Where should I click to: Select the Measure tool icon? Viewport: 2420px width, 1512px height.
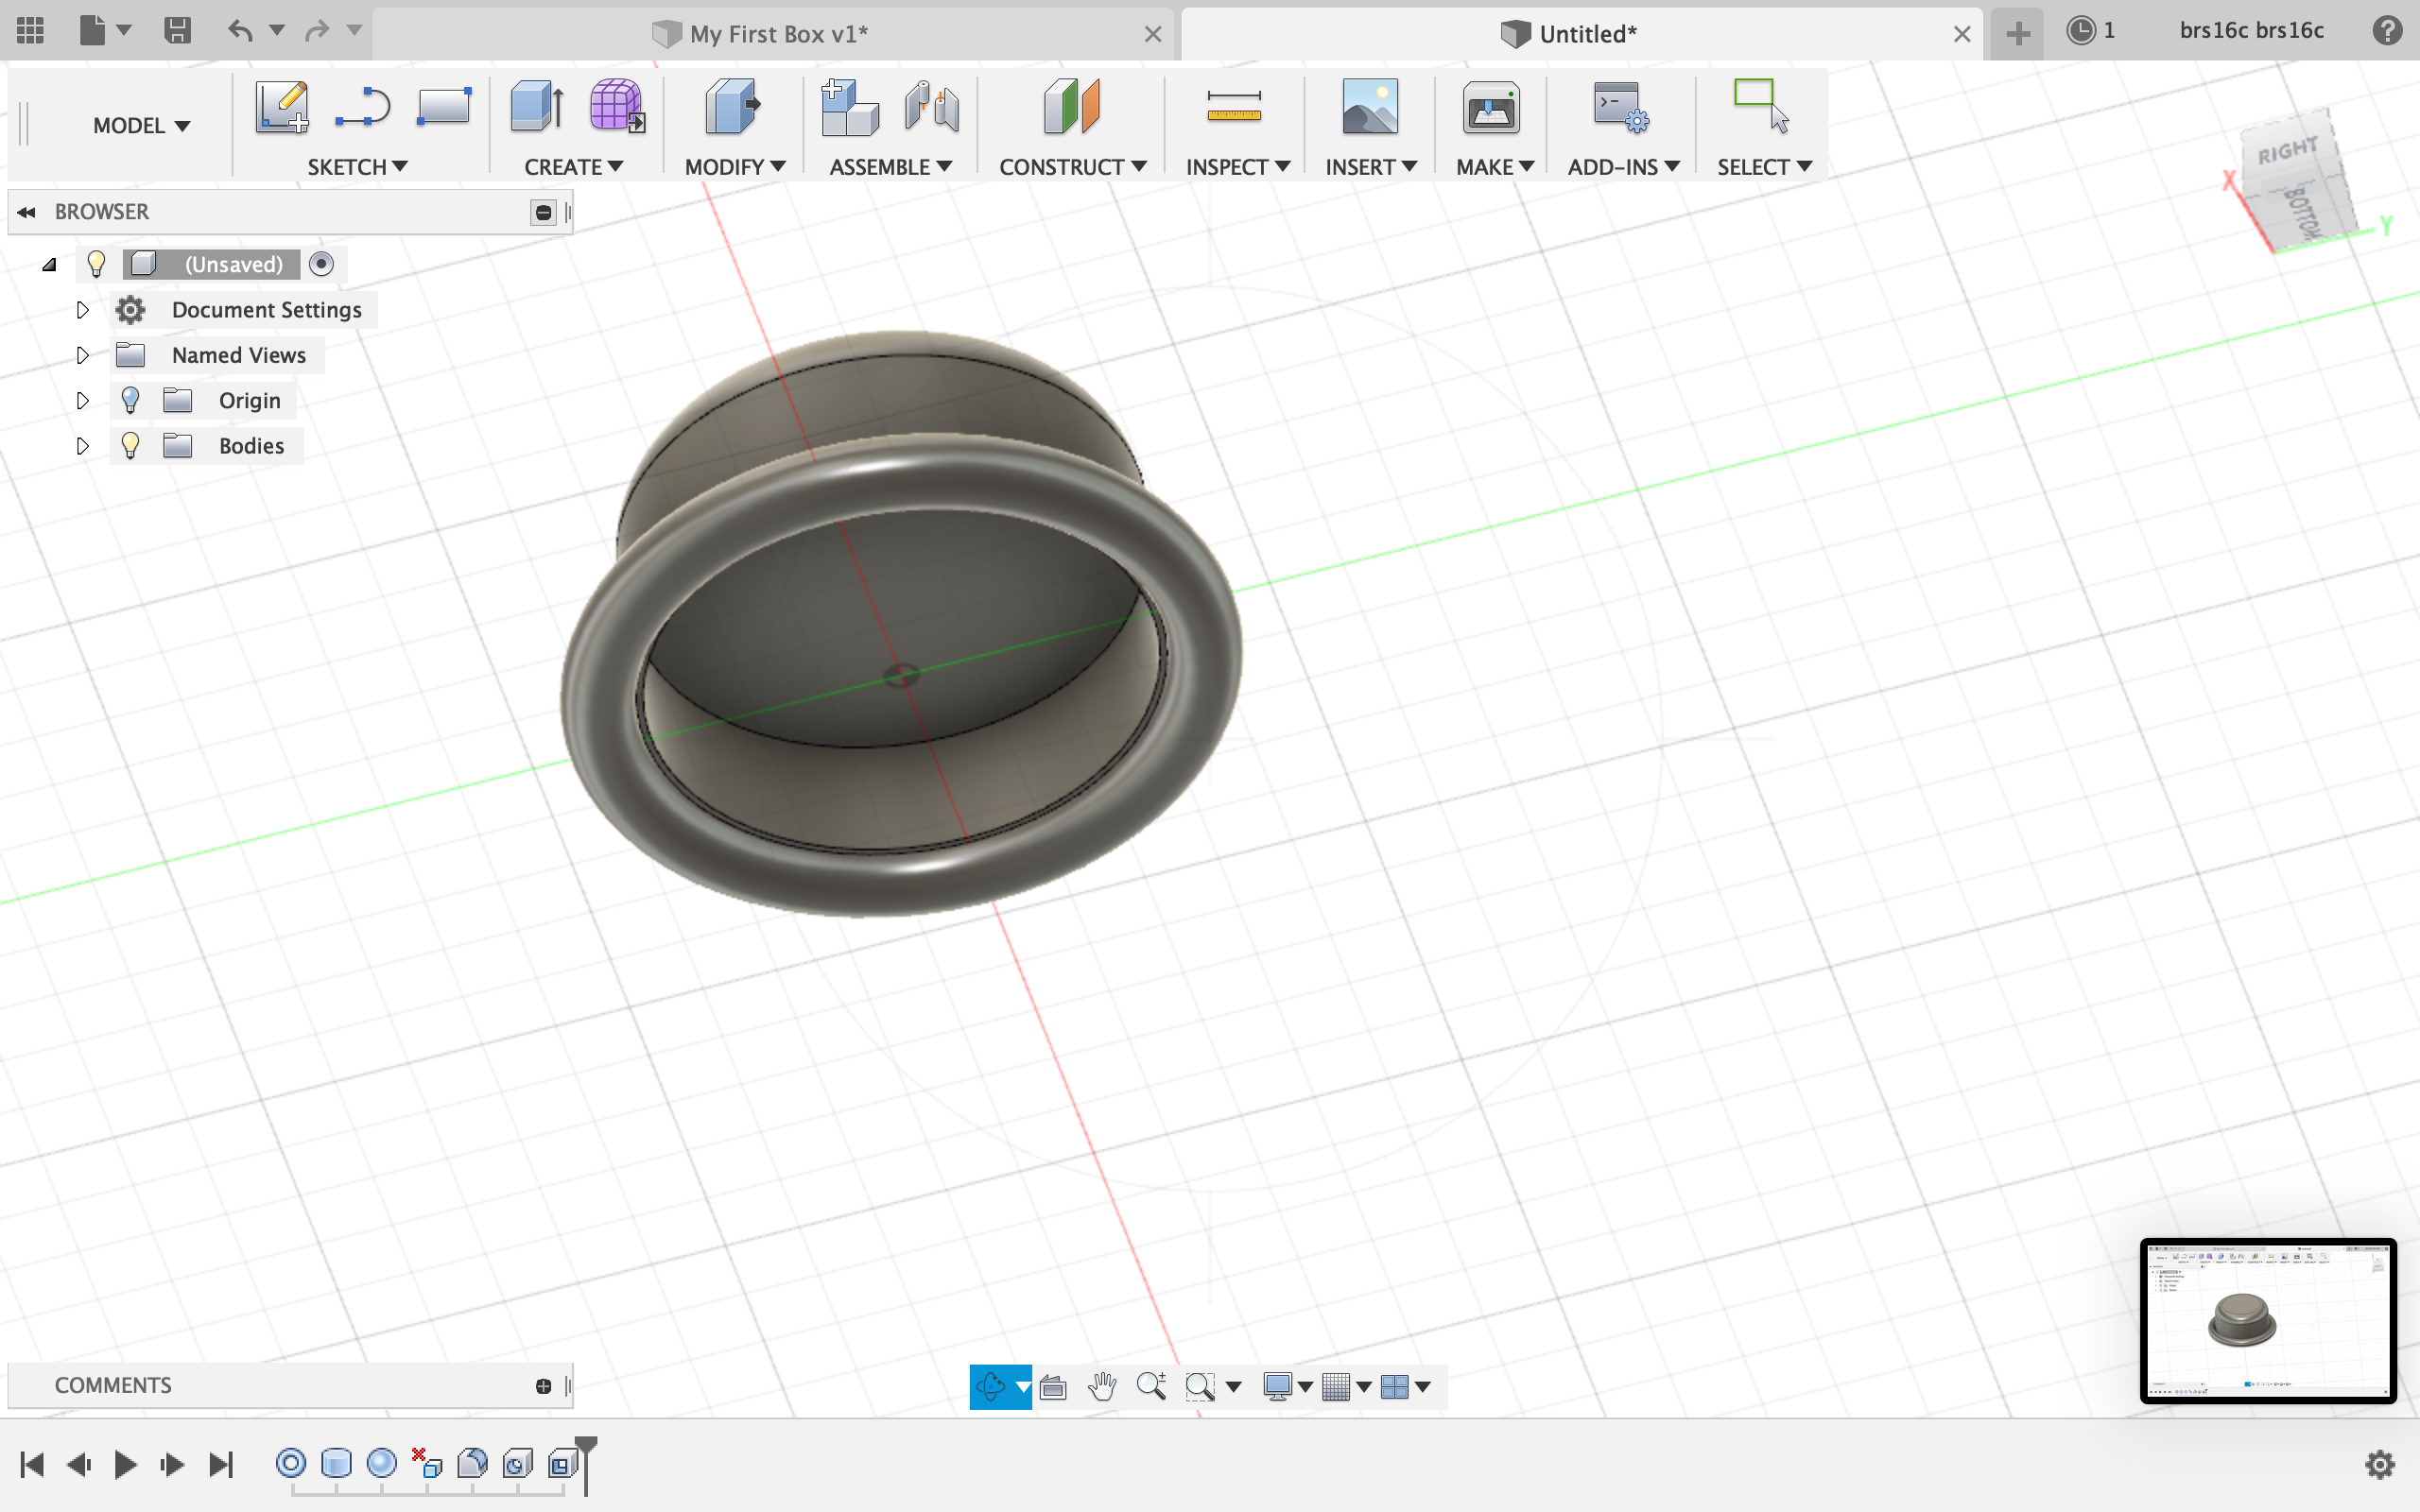[1233, 106]
